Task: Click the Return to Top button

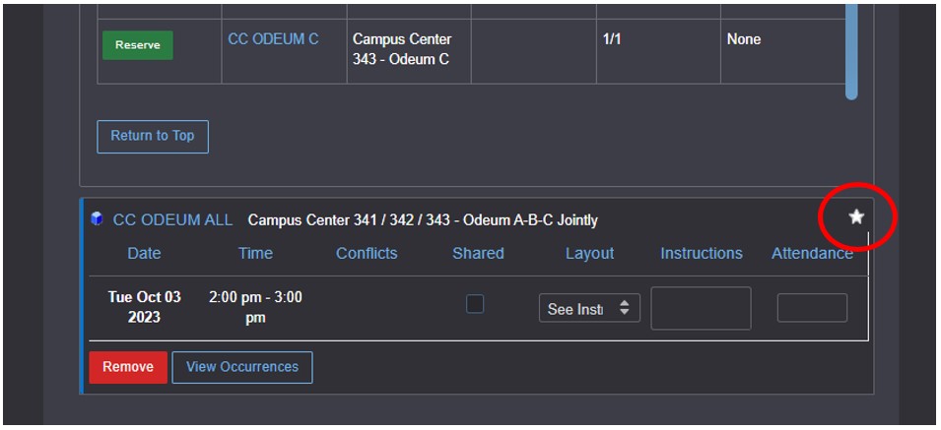Action: pos(153,137)
